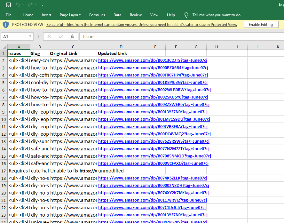Open the Page Layout ribbon tab
Image resolution: width=284 pixels, height=223 pixels.
[x=70, y=15]
